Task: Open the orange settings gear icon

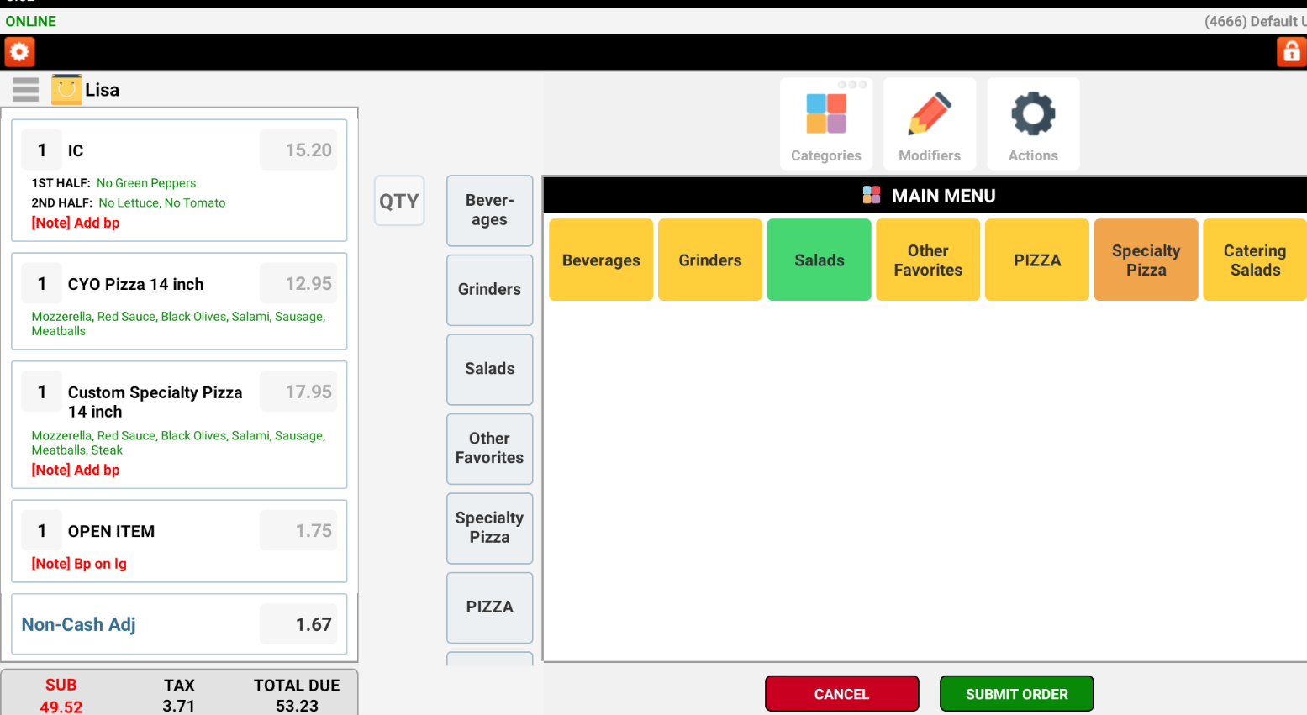Action: pos(19,52)
